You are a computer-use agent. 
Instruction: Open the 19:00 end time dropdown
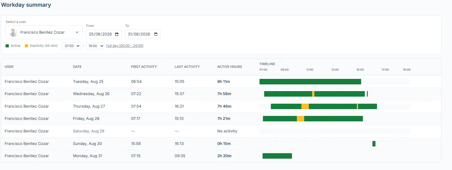click(95, 46)
